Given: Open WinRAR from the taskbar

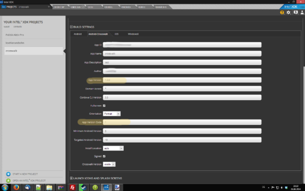Looking at the screenshot, I should (61, 187).
